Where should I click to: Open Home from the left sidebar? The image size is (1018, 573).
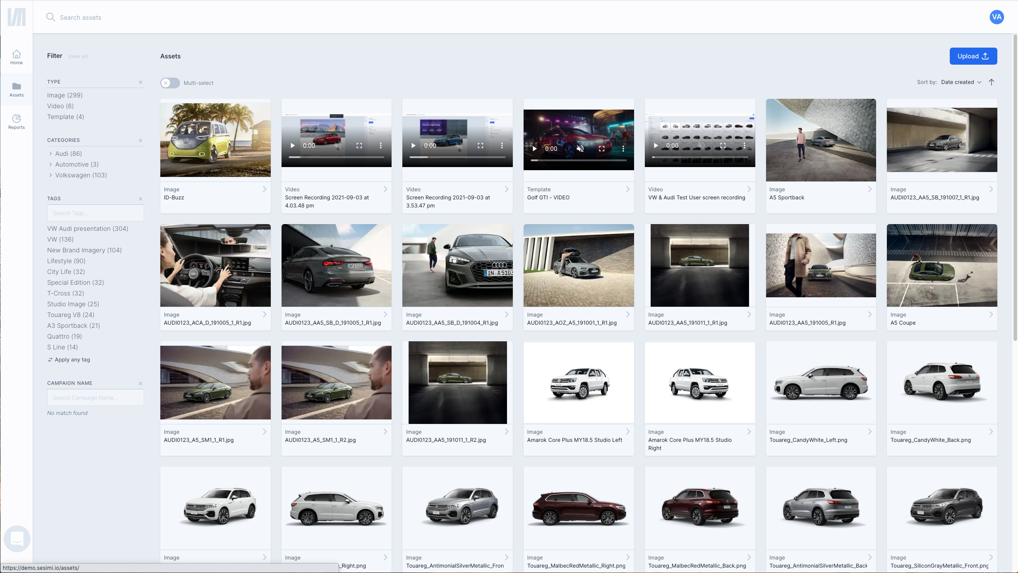pos(17,57)
